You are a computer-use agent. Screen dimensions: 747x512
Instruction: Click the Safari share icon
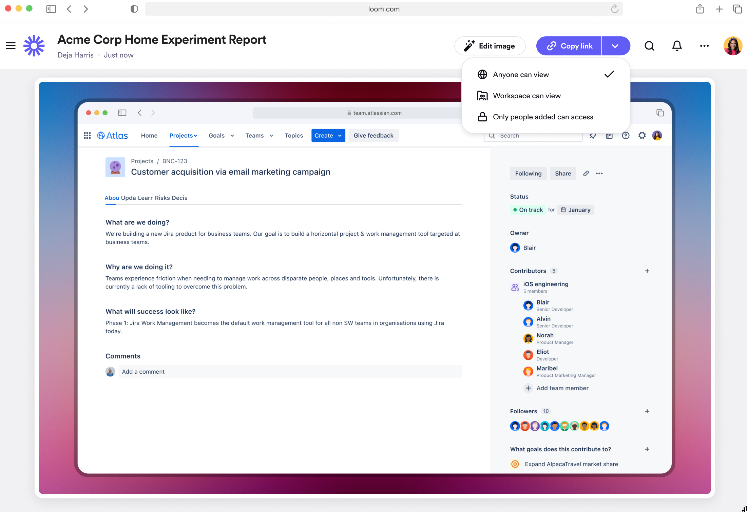(x=700, y=9)
